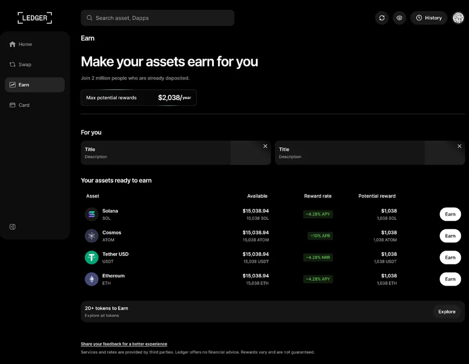Click Earn button for Tether USD
Screen dimensions: 469x364
click(450, 257)
